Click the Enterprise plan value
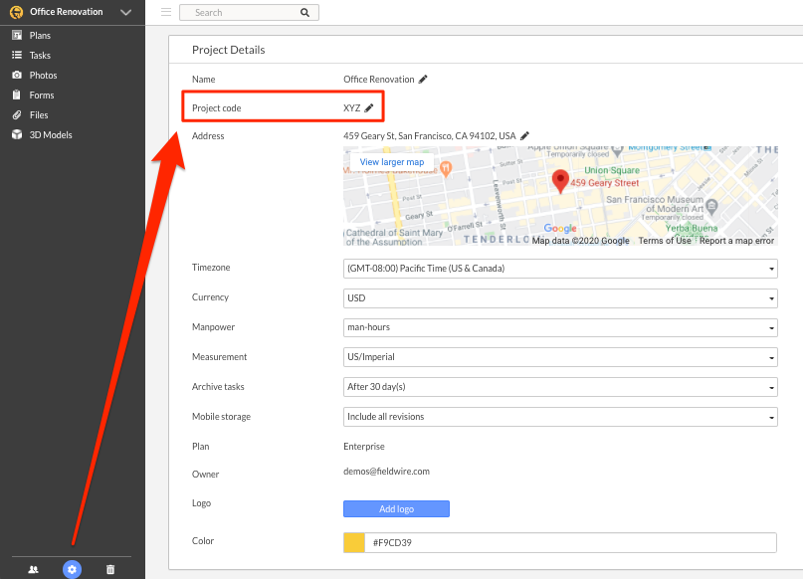This screenshot has width=803, height=579. point(364,447)
